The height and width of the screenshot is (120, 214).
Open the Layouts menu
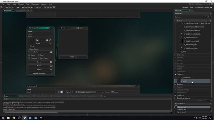click(x=44, y=4)
